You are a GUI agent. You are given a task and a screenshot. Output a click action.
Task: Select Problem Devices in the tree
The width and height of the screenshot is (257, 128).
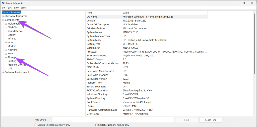point(17,65)
